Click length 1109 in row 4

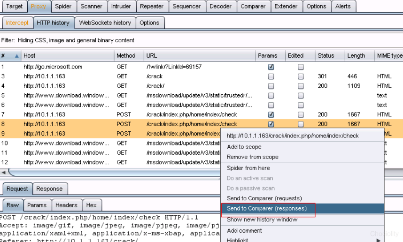[354, 86]
